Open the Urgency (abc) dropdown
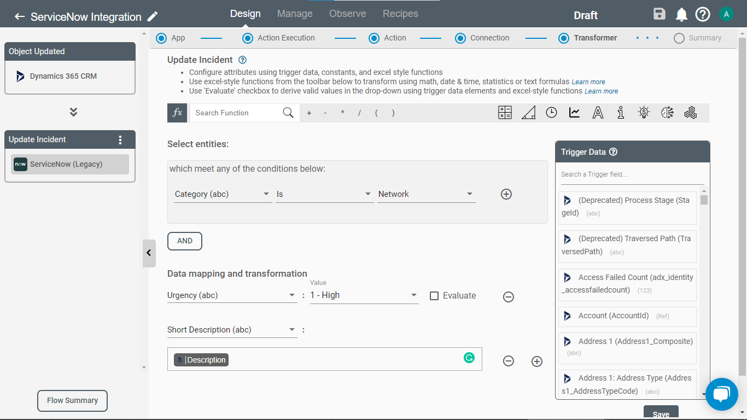Image resolution: width=747 pixels, height=420 pixels. tap(232, 295)
